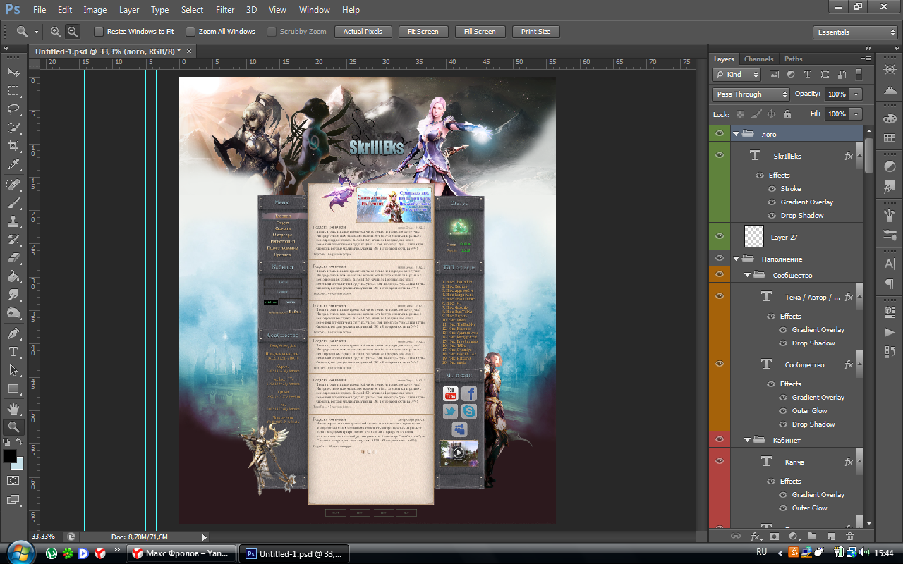Select the Path Selection tool
This screenshot has height=564, width=903.
[13, 369]
